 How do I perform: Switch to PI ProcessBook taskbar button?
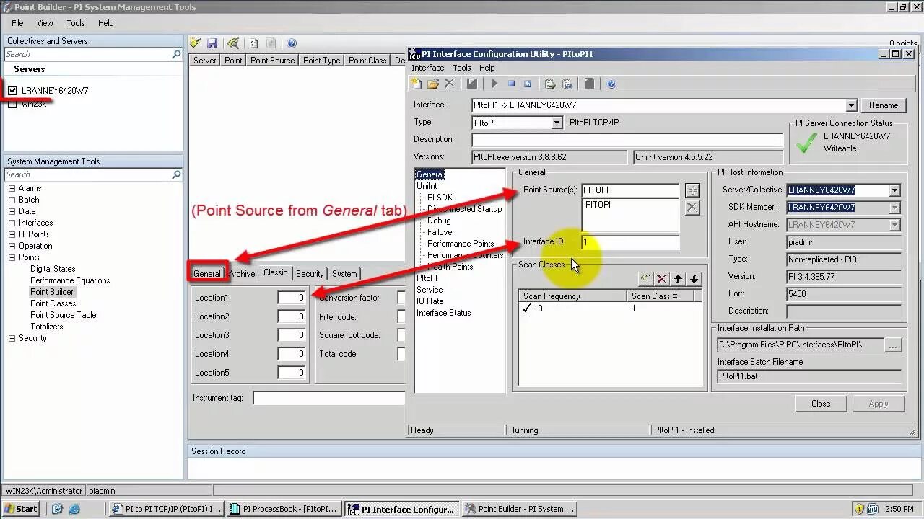(284, 509)
